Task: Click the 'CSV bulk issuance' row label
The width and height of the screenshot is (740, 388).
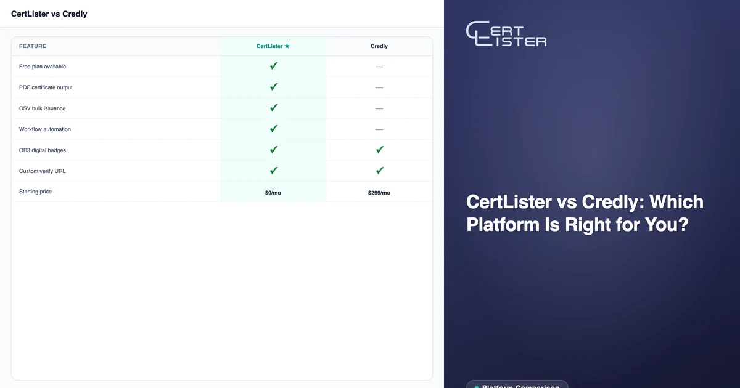Action: [42, 108]
